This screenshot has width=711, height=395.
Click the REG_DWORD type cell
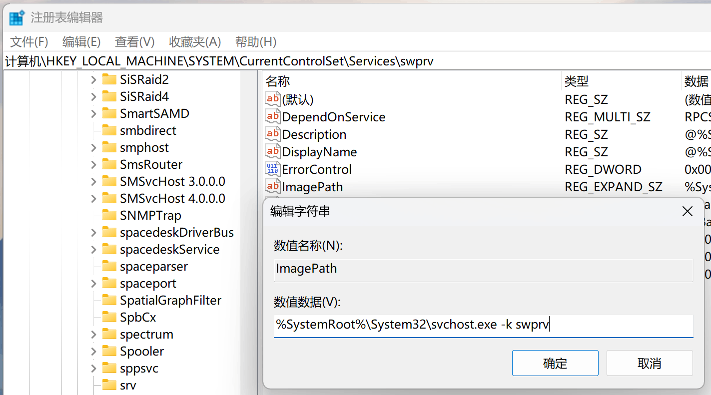tap(603, 169)
